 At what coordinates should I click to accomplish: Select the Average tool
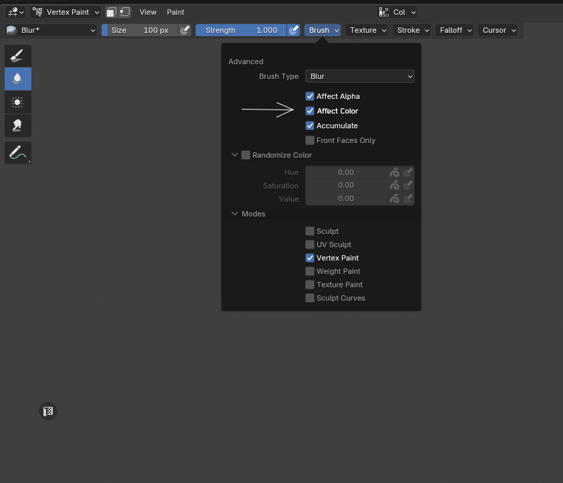pos(18,102)
